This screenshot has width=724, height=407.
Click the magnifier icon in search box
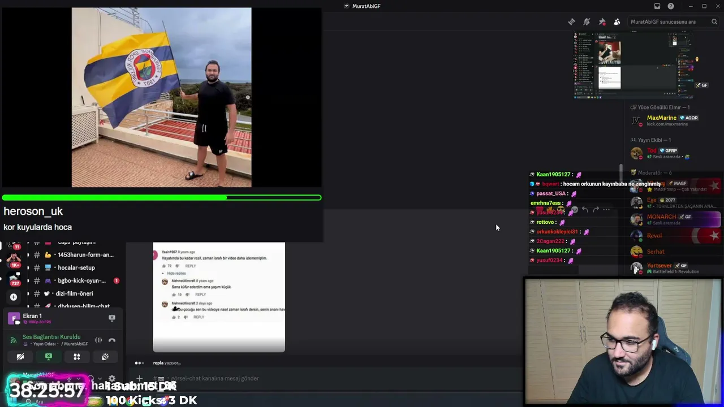pos(714,22)
